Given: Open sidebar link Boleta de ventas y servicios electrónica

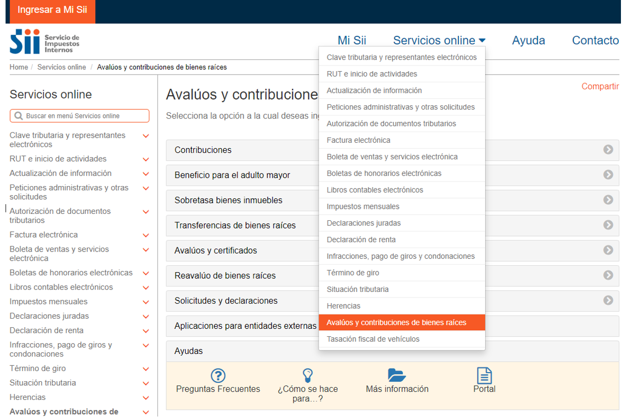Looking at the screenshot, I should [x=59, y=254].
